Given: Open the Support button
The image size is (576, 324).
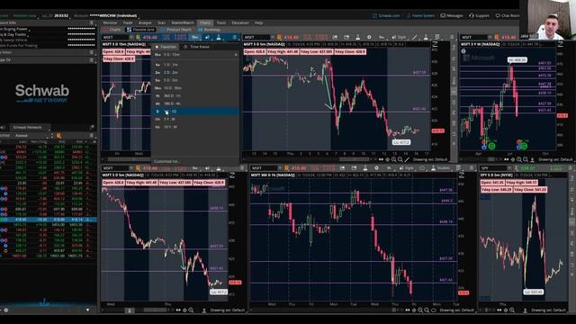Looking at the screenshot, I should (479, 16).
